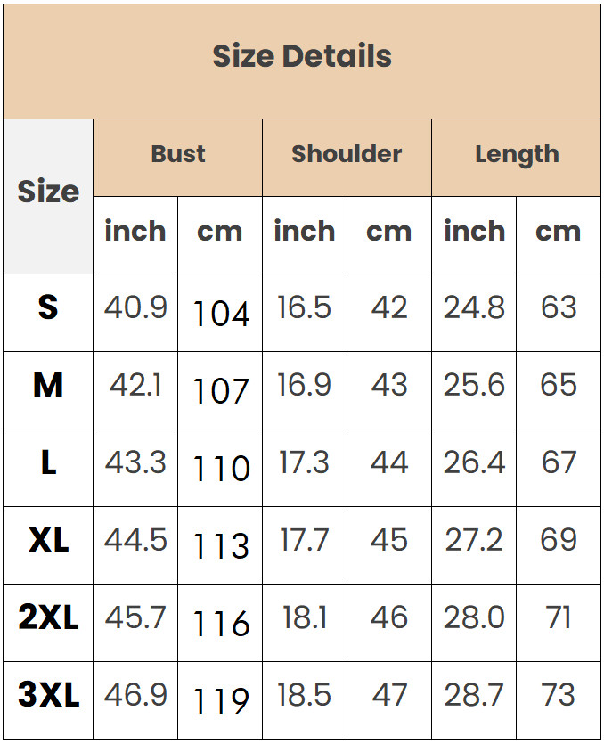
Task: Select the 2XL size row label
Action: coord(48,618)
